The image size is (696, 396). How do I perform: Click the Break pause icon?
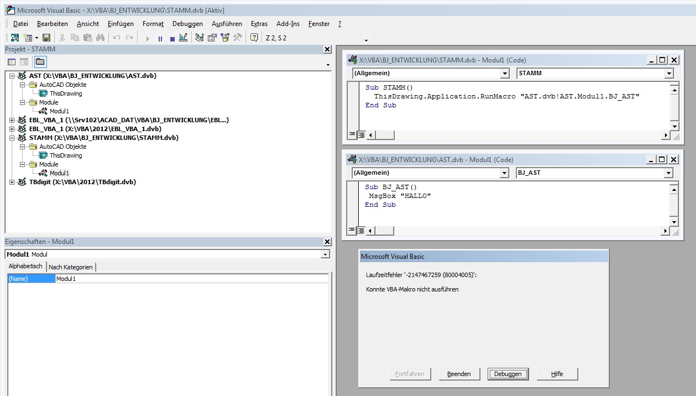tap(160, 38)
